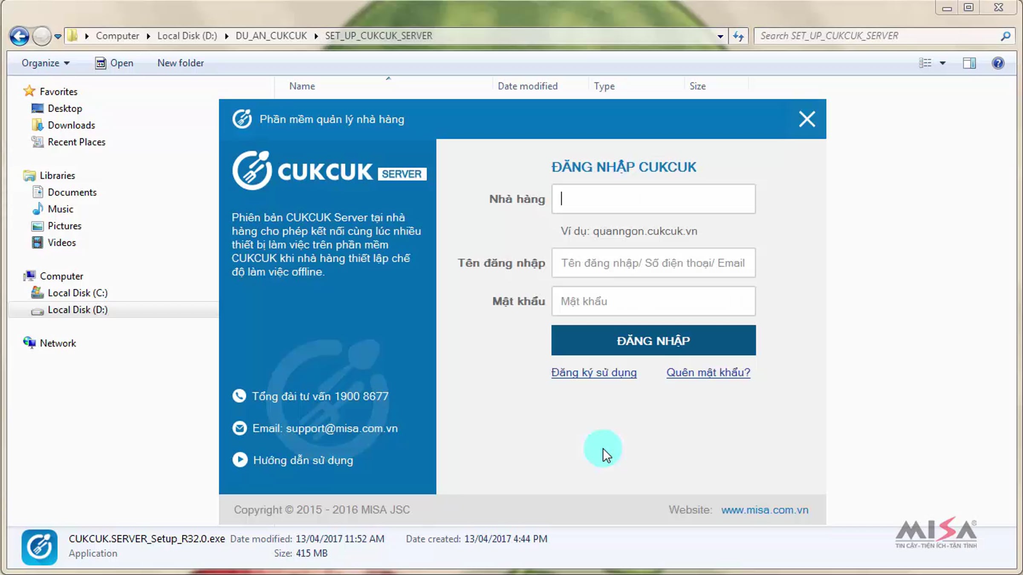Click the Network icon in the sidebar

pos(29,342)
